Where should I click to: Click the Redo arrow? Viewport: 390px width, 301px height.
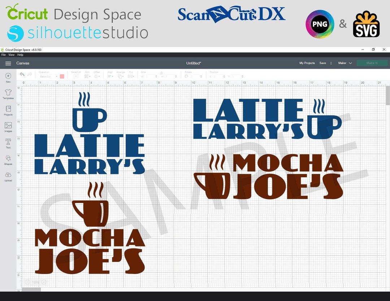pyautogui.click(x=30, y=74)
